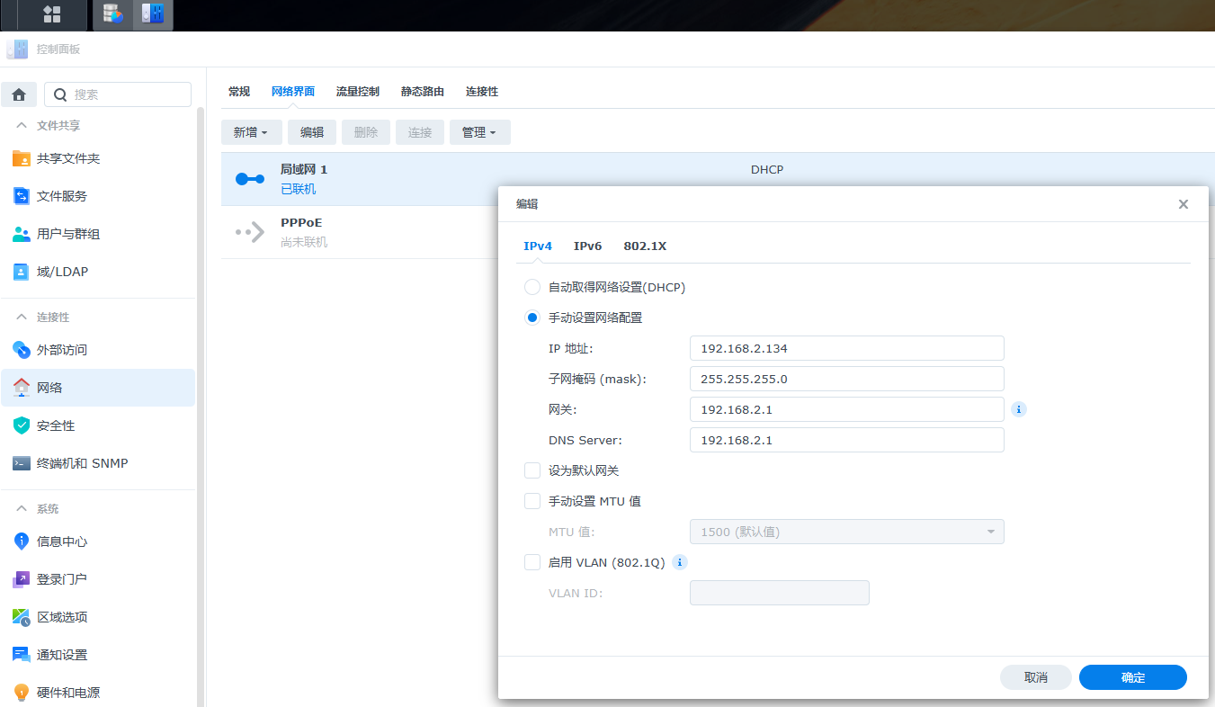Click the IP 地址 input field

[847, 348]
